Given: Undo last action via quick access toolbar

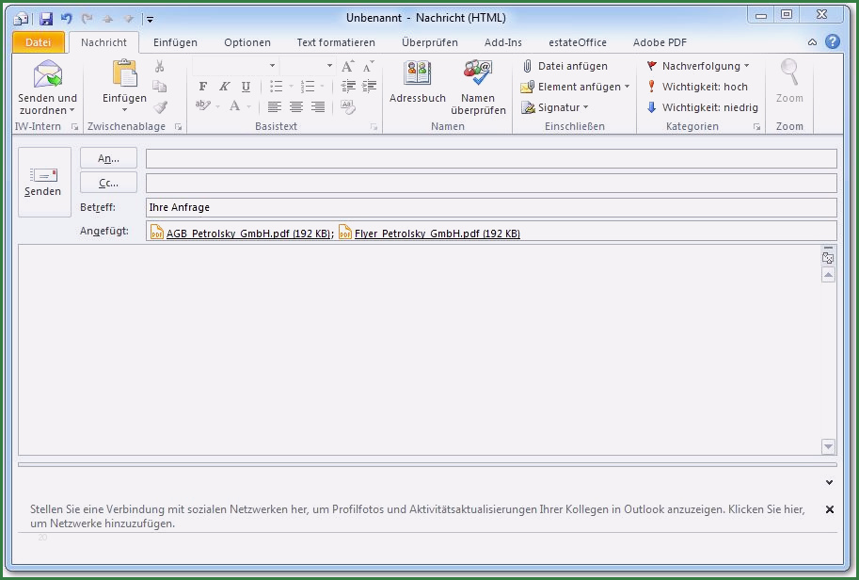Looking at the screenshot, I should click(67, 19).
